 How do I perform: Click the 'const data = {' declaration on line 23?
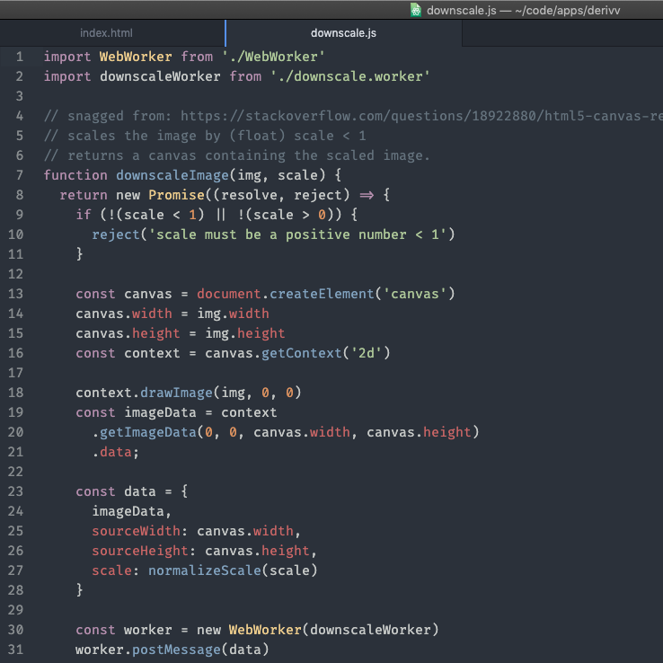coord(131,491)
